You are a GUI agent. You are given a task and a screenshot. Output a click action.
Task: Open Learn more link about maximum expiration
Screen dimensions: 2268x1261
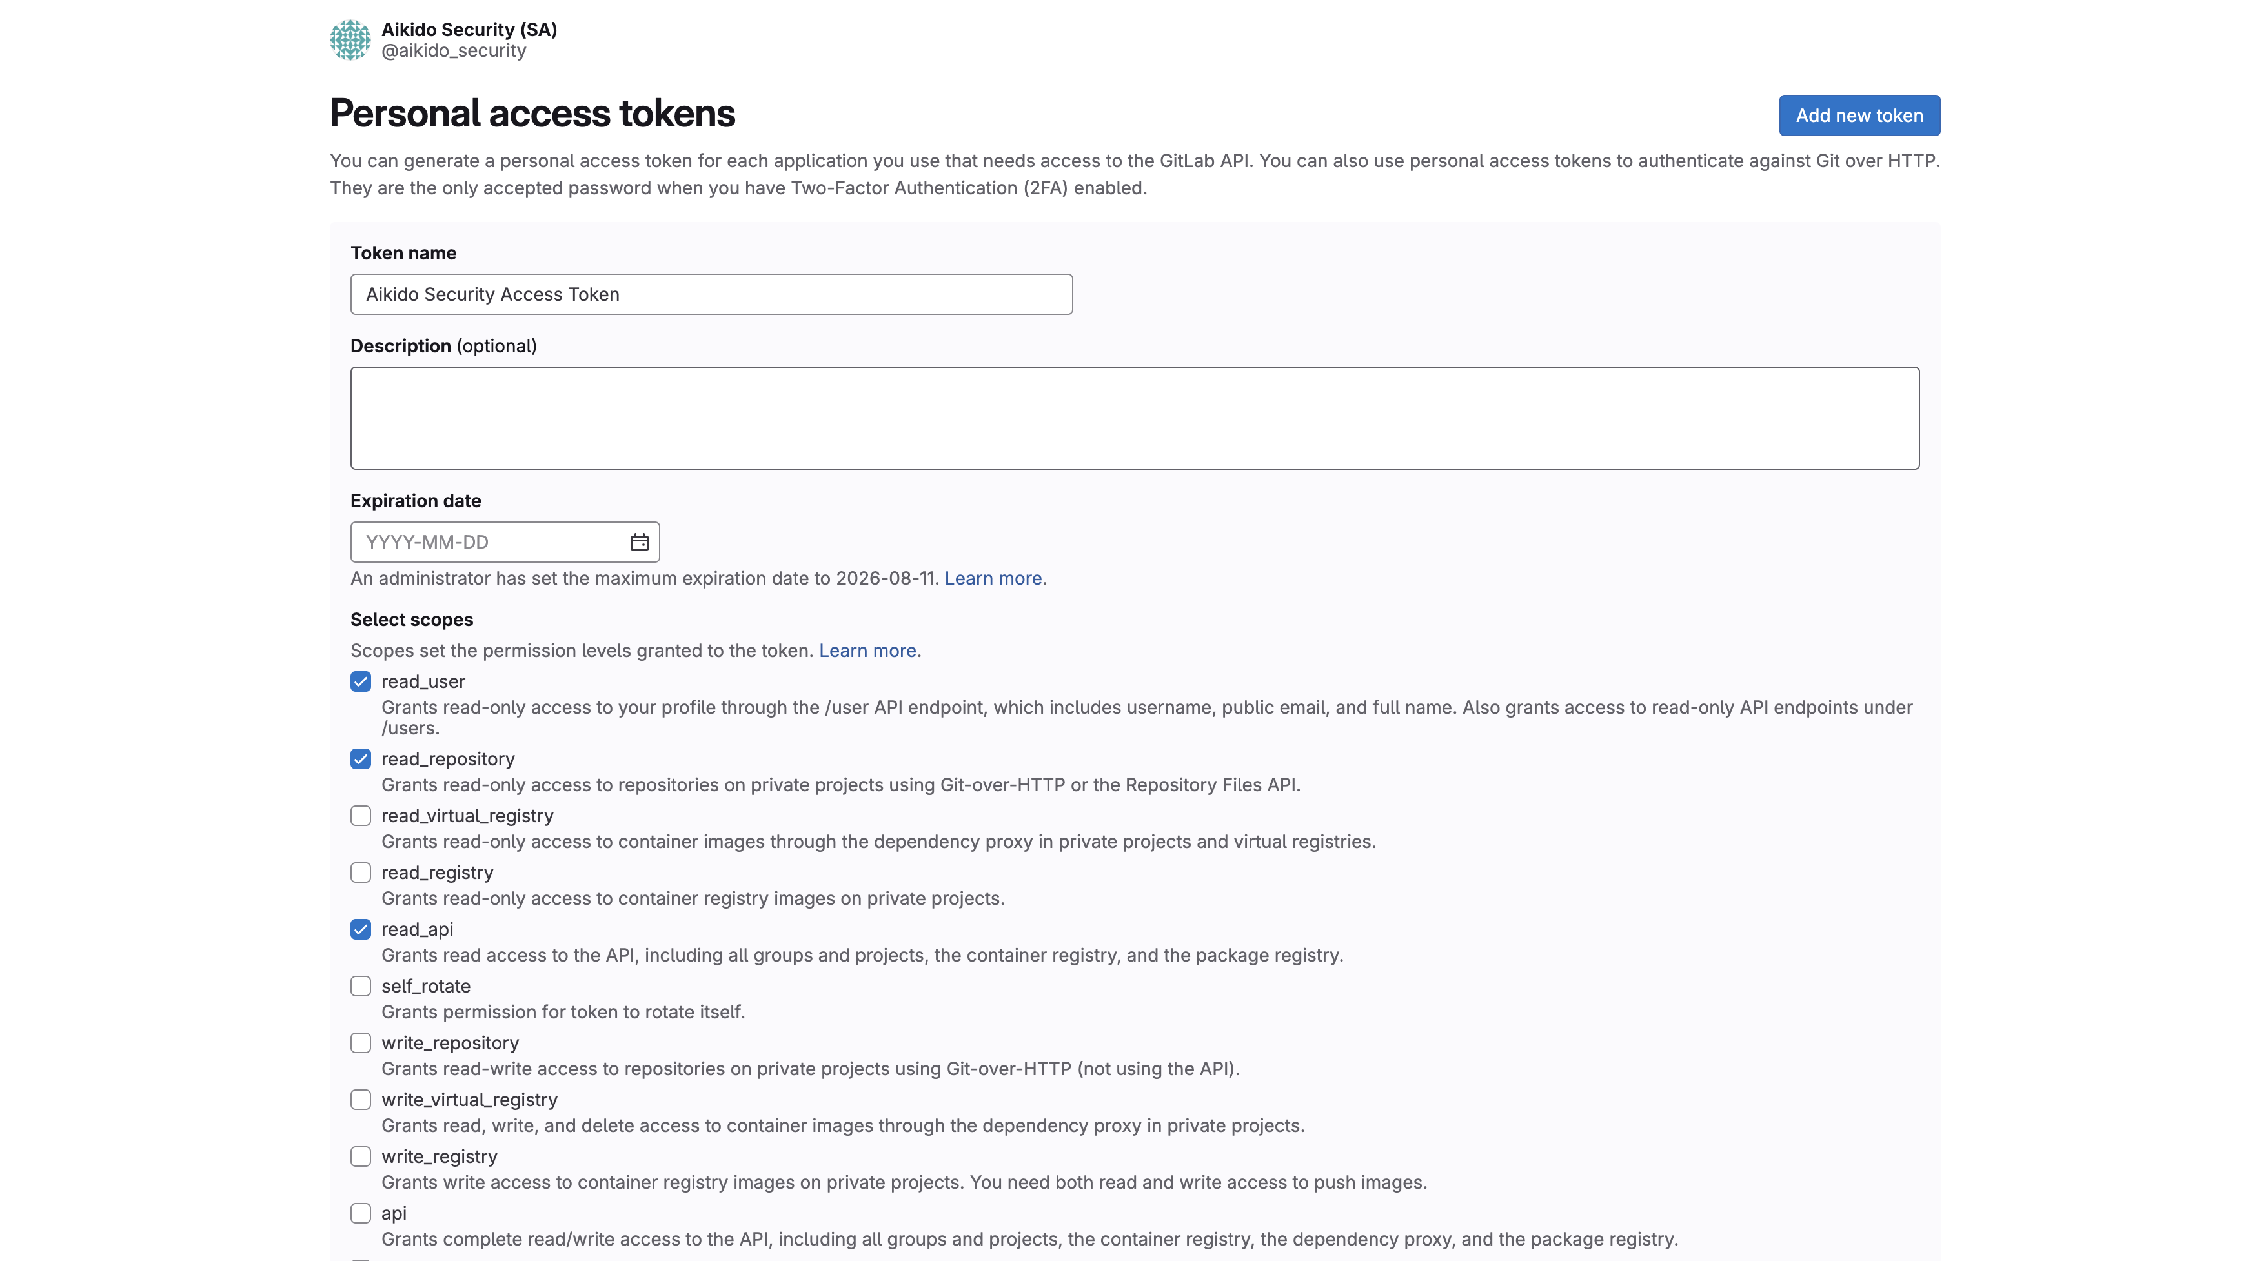[992, 578]
